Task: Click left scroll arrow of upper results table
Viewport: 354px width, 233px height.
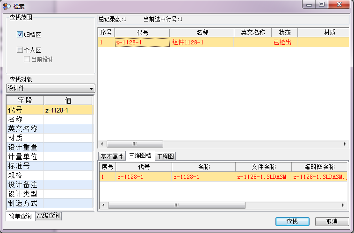Action: (x=102, y=144)
